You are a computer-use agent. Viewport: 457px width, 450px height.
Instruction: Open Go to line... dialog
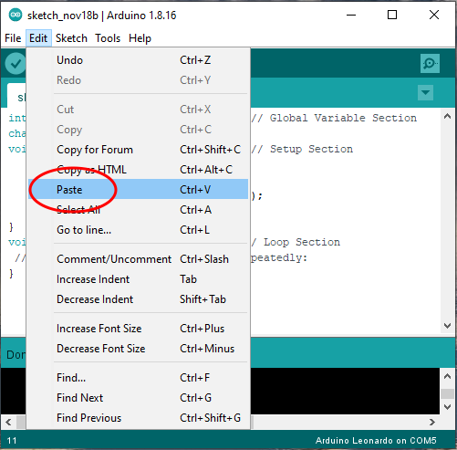138,230
